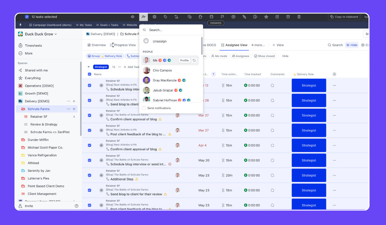Viewport: 386px width, 225px height.
Task: Deselect the checkbox on the Additional Step task
Action: pyautogui.click(x=89, y=175)
